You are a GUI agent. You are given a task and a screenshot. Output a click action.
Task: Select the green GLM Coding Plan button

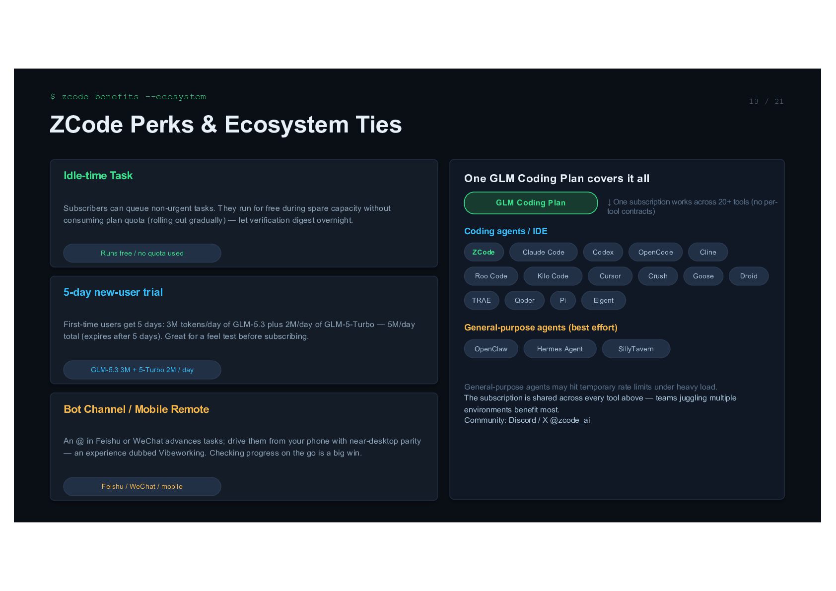pos(531,203)
